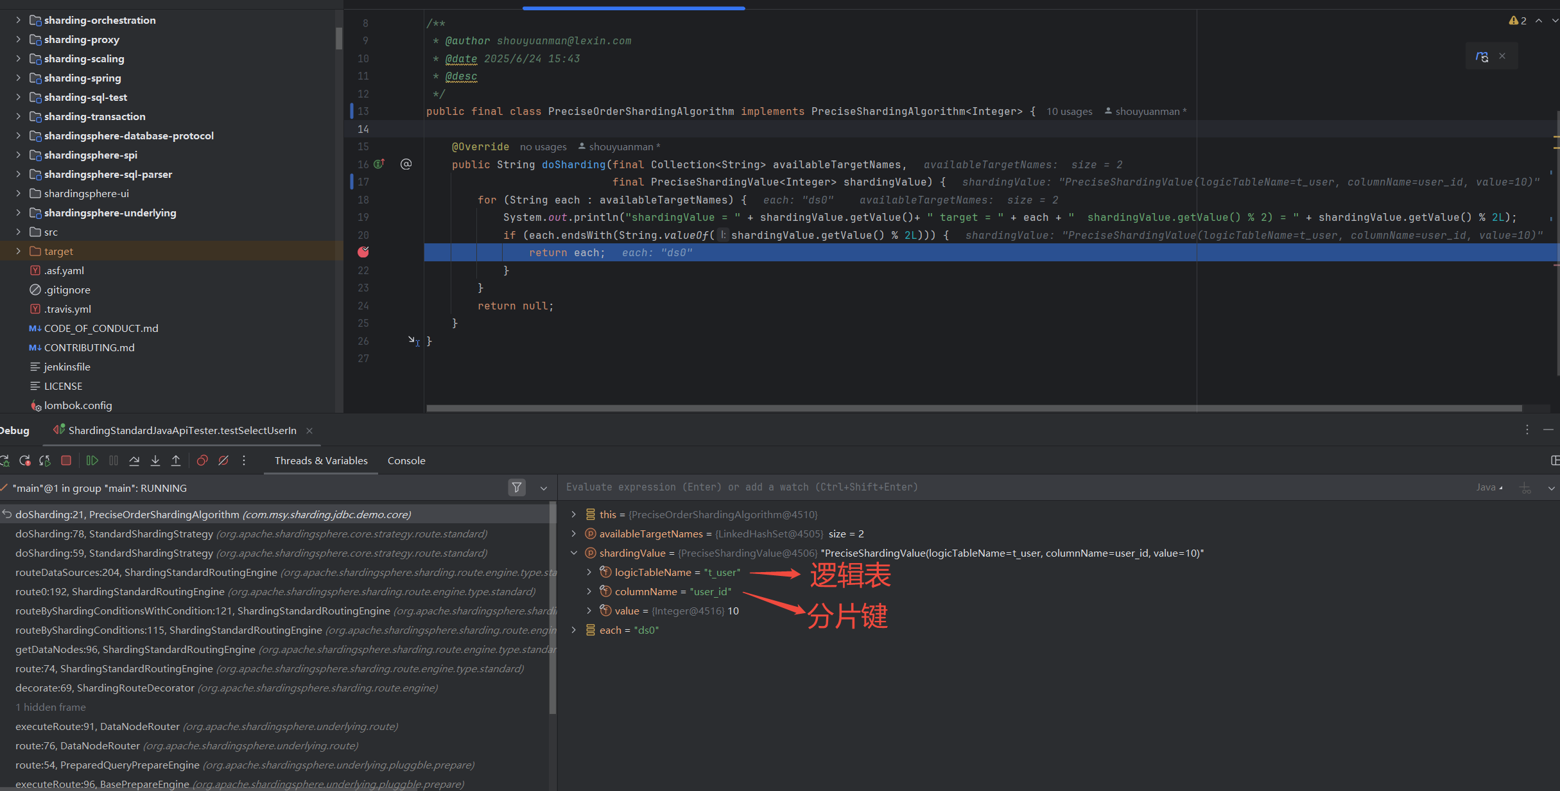Toggle Mute Breakpoints
This screenshot has height=791, width=1560.
click(x=223, y=460)
